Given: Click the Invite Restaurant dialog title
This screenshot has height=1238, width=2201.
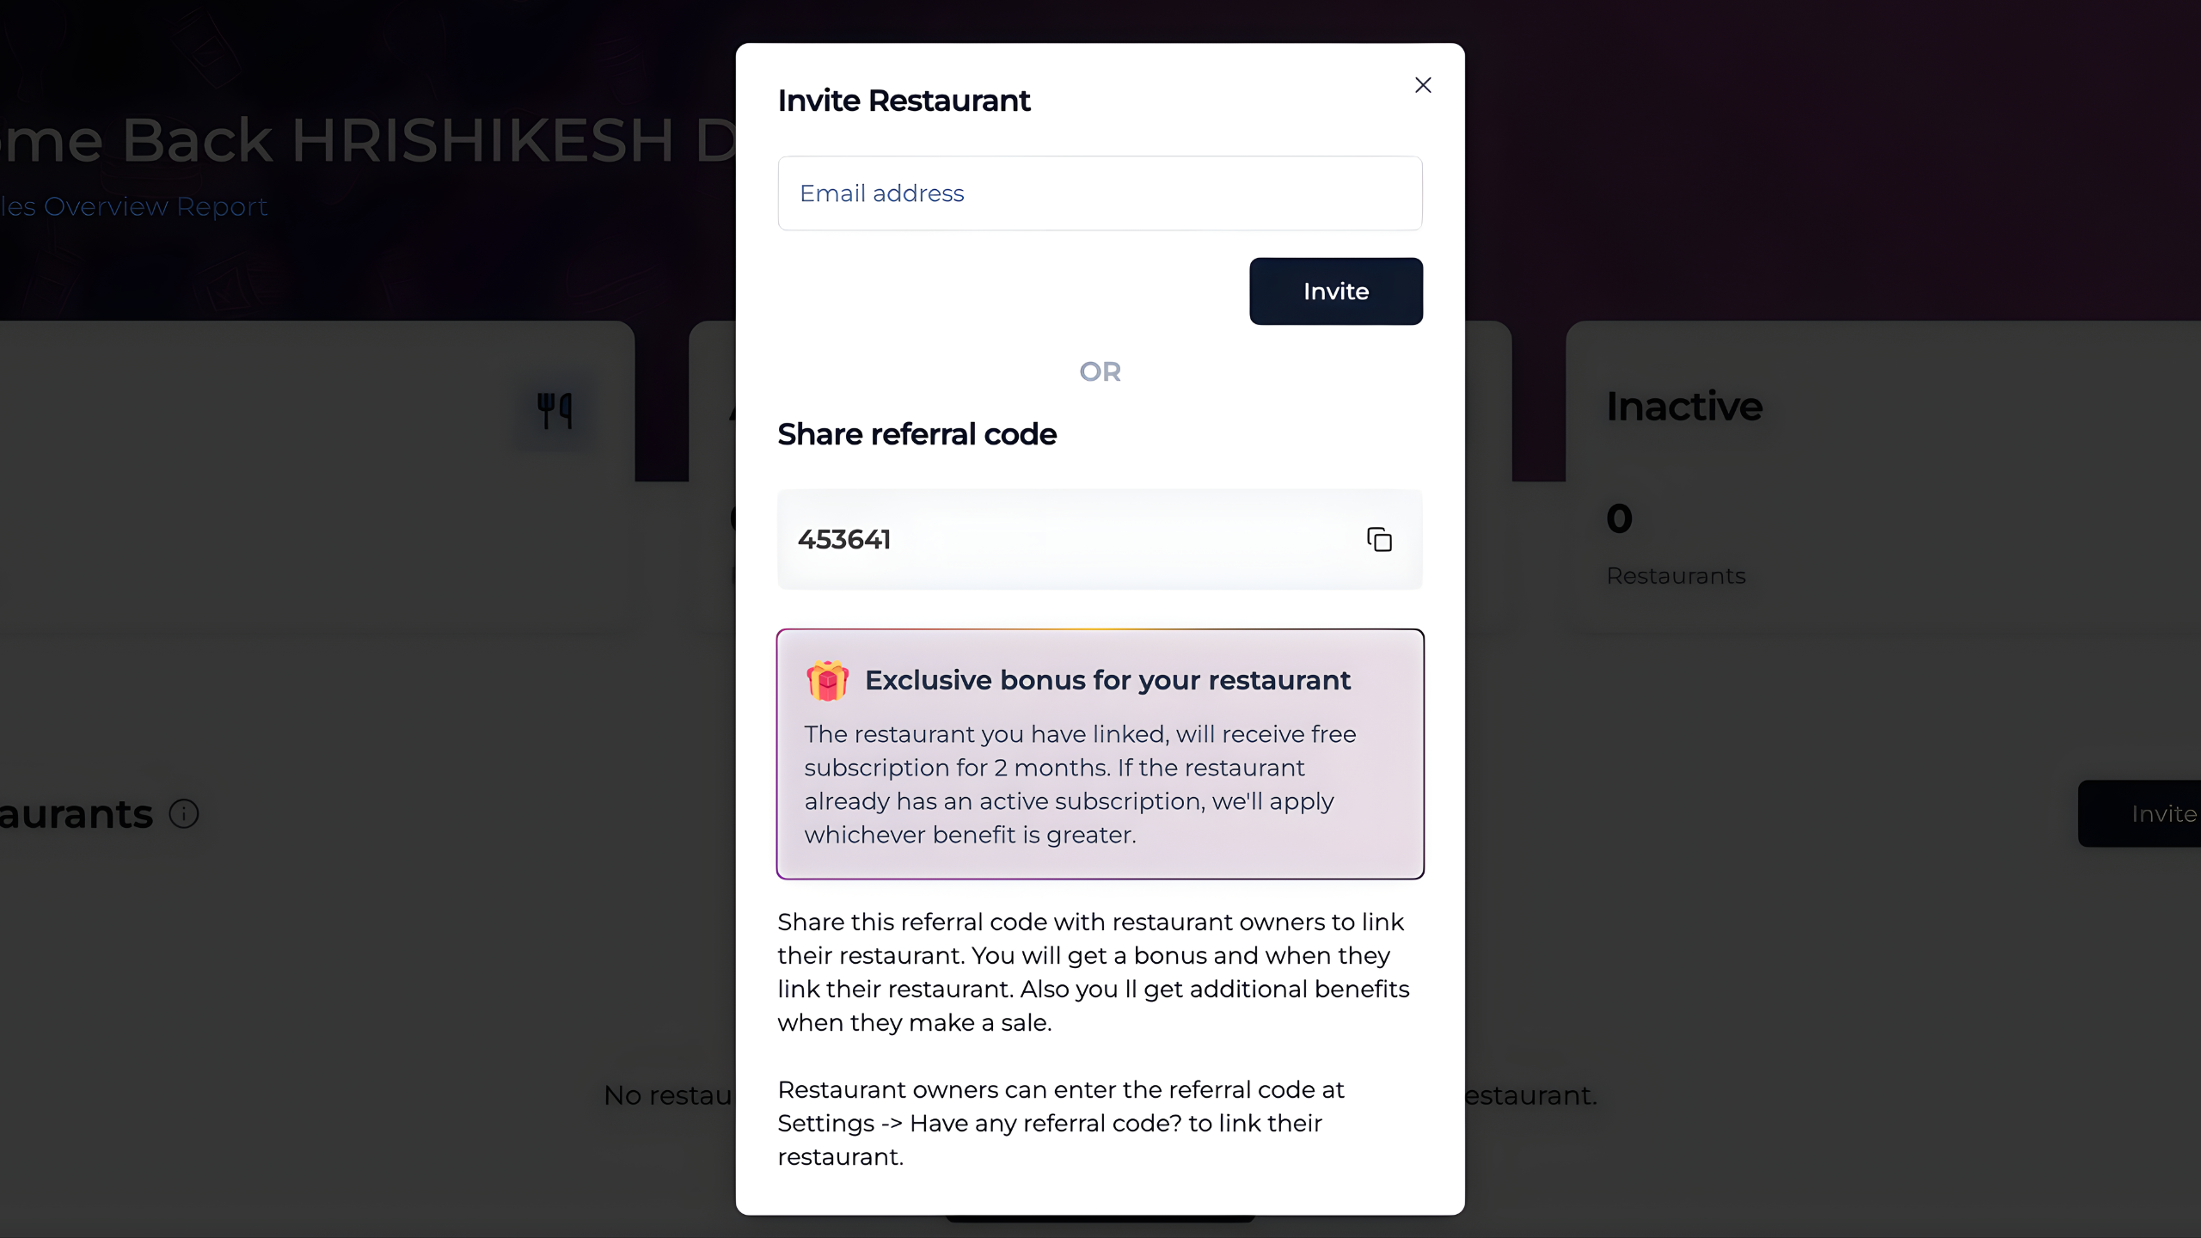Looking at the screenshot, I should coord(904,101).
